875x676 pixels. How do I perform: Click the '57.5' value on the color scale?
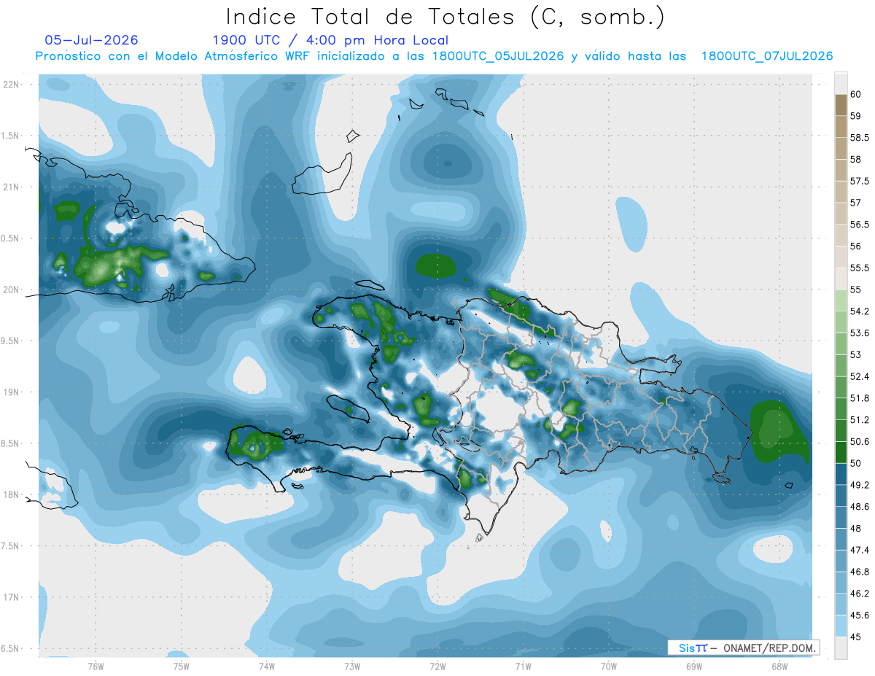point(859,181)
